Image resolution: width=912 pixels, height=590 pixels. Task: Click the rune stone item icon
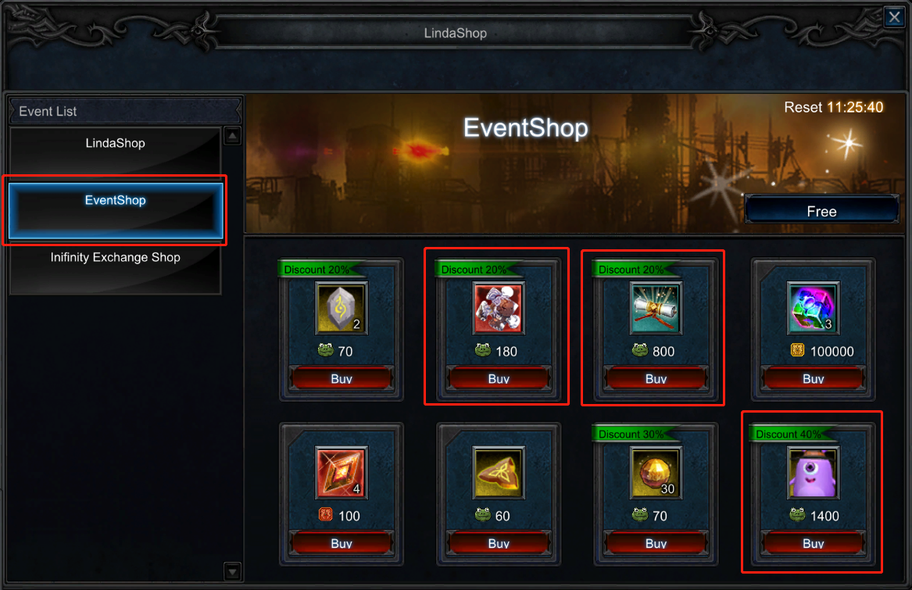coord(342,308)
